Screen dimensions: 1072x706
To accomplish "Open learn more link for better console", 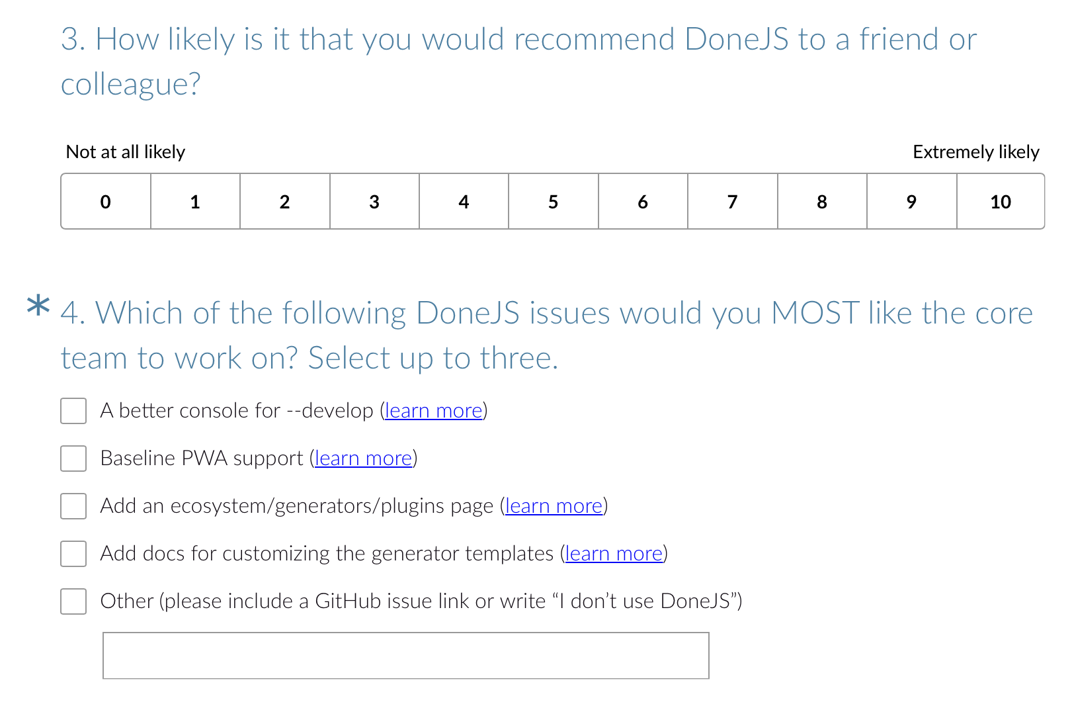I will click(x=434, y=411).
